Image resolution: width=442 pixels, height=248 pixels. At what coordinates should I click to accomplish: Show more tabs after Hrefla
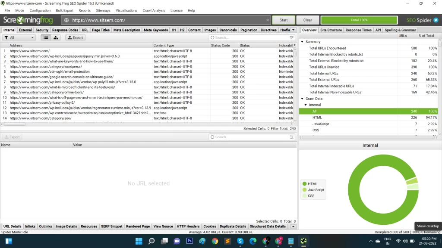(x=293, y=30)
